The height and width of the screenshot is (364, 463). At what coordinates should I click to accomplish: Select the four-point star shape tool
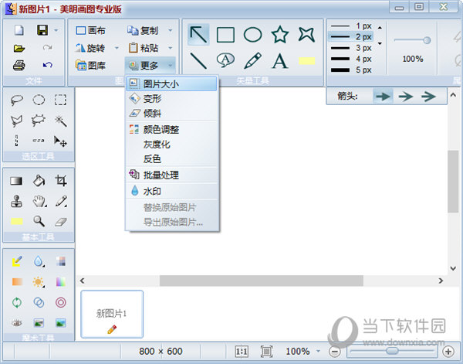click(x=306, y=34)
